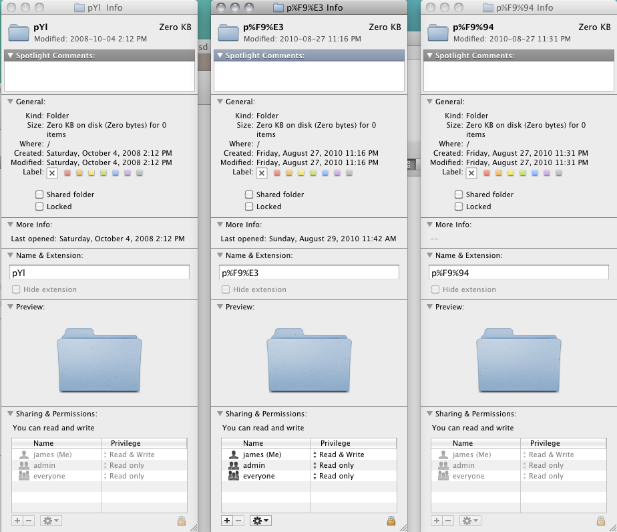The width and height of the screenshot is (617, 532).
Task: Click the remove (–) button in pYI Info window
Action: pos(29,521)
